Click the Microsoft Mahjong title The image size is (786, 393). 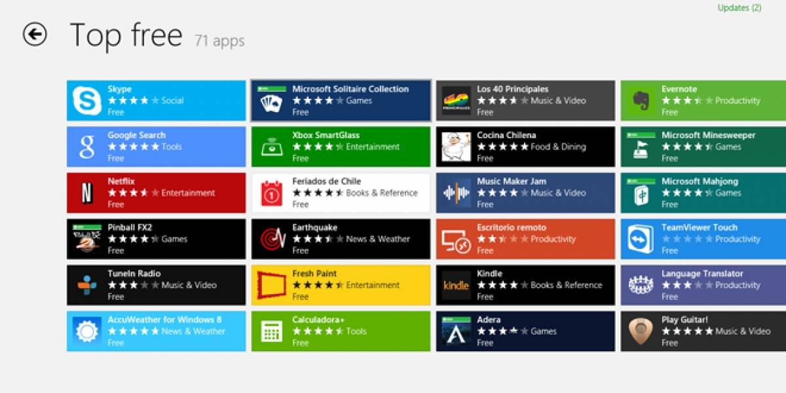700,181
